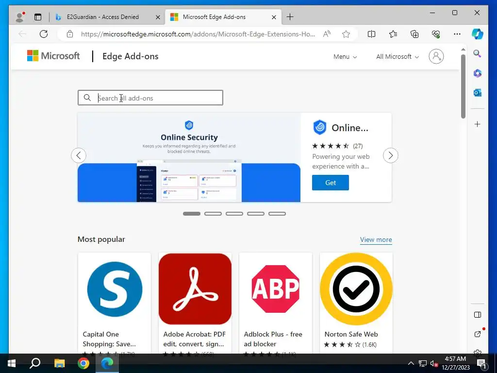This screenshot has width=497, height=373.
Task: Open Collections panel
Action: point(414,34)
